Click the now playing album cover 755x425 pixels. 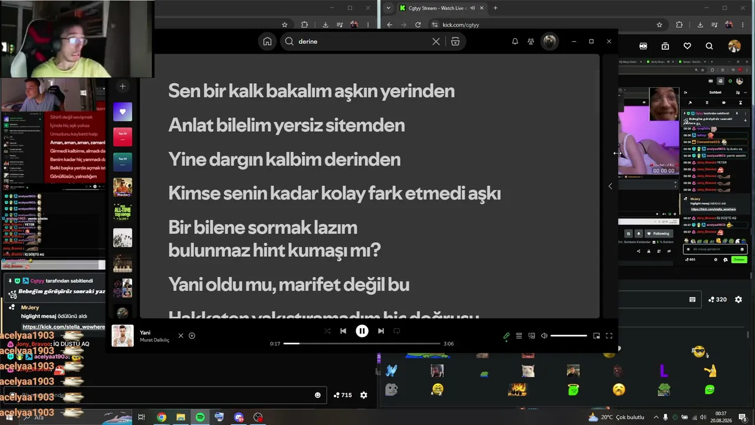click(123, 336)
